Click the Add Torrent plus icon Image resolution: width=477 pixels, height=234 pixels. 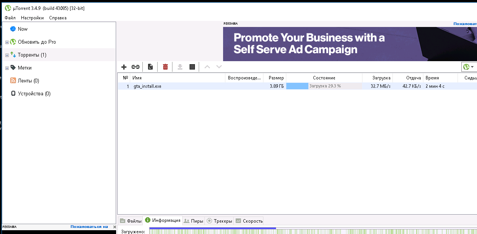124,67
